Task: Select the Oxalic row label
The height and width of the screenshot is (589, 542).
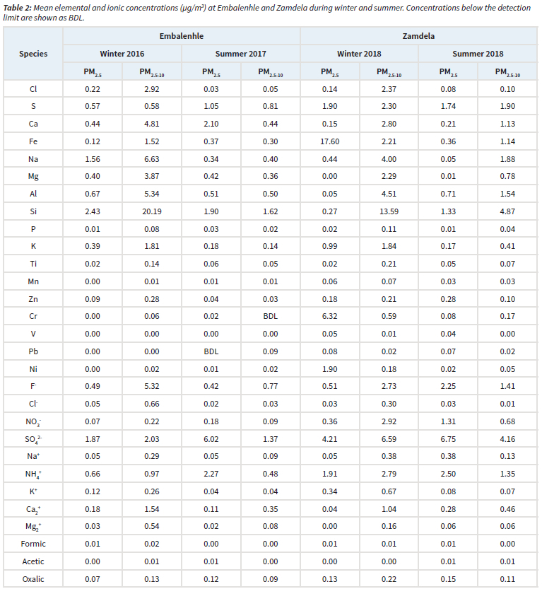Action: 33,578
